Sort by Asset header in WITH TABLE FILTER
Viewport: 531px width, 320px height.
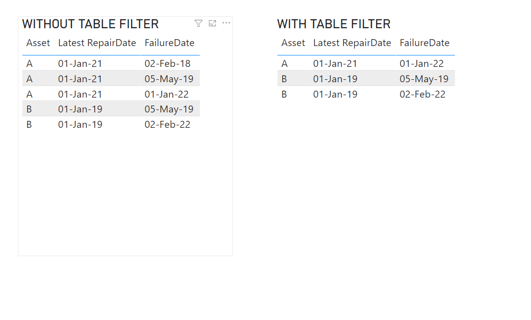[x=293, y=43]
